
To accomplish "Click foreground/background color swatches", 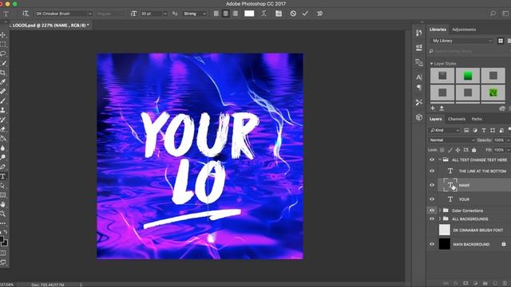I will (x=3, y=242).
